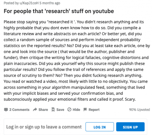Open post title 'For people that research stuff'
152x135 pixels.
[59, 11]
